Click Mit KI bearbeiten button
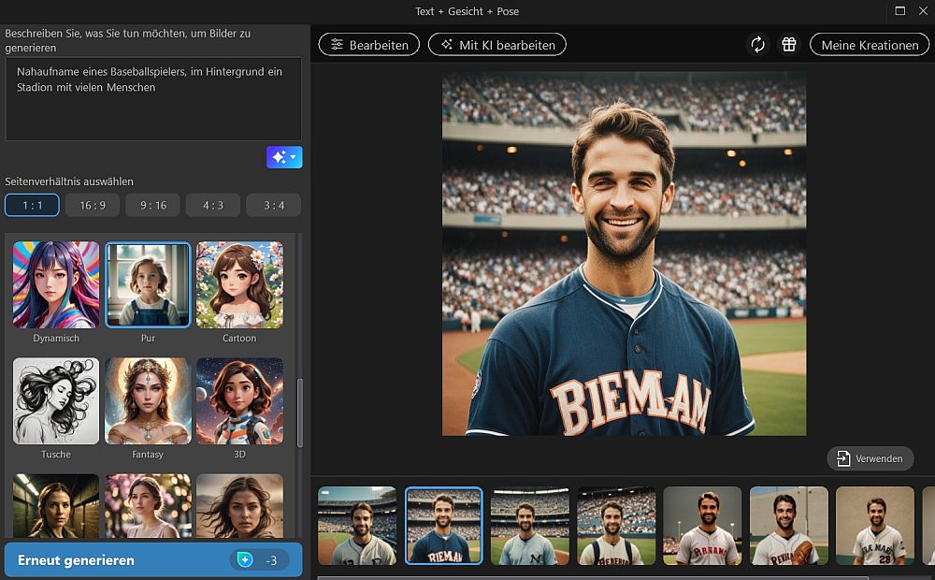 (497, 45)
